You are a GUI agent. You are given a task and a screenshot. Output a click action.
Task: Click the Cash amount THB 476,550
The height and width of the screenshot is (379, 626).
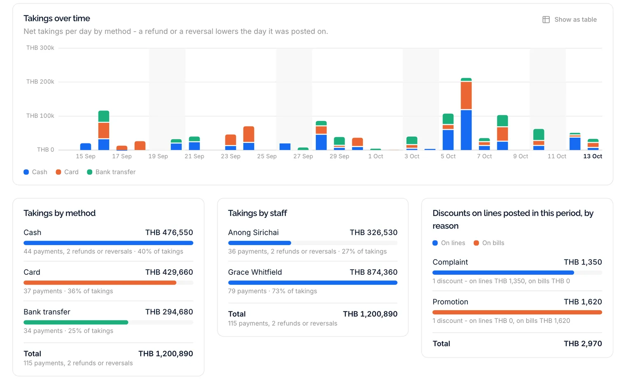tap(169, 233)
